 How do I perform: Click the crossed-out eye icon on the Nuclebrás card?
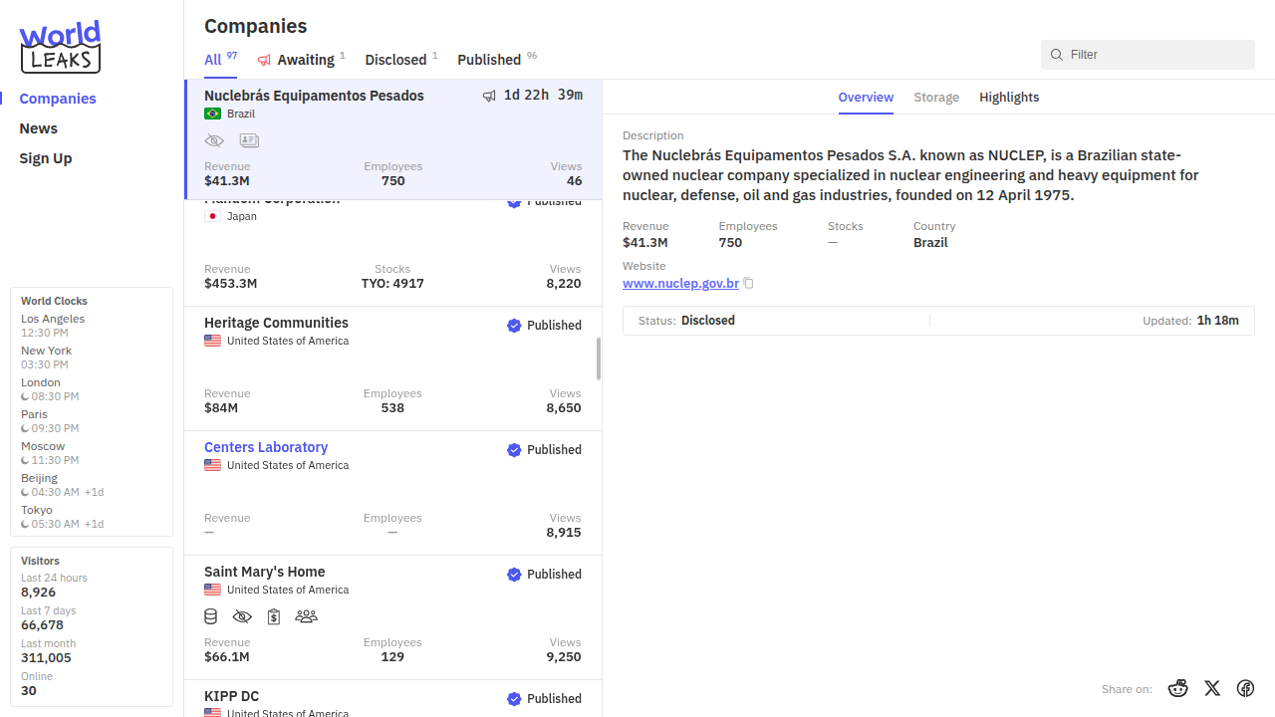pos(214,141)
